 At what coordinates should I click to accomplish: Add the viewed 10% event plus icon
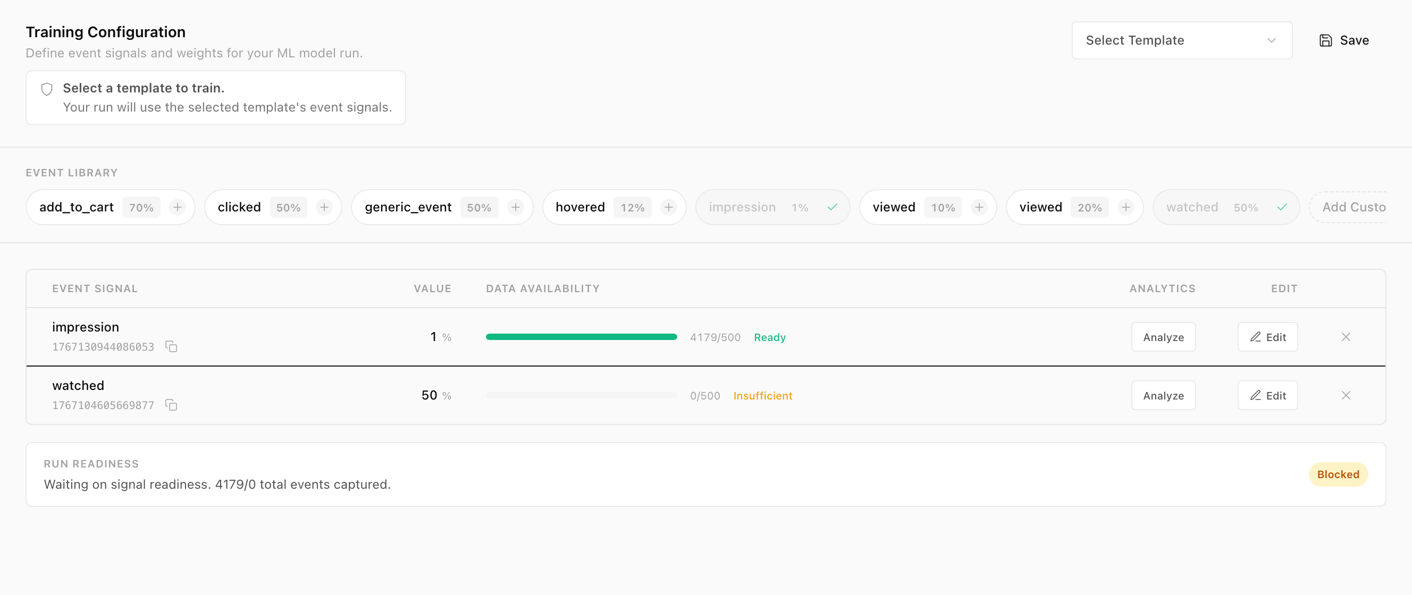click(x=979, y=208)
